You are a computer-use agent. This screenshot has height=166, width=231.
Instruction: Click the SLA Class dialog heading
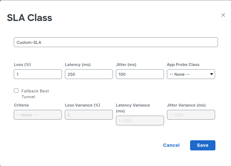30,18
